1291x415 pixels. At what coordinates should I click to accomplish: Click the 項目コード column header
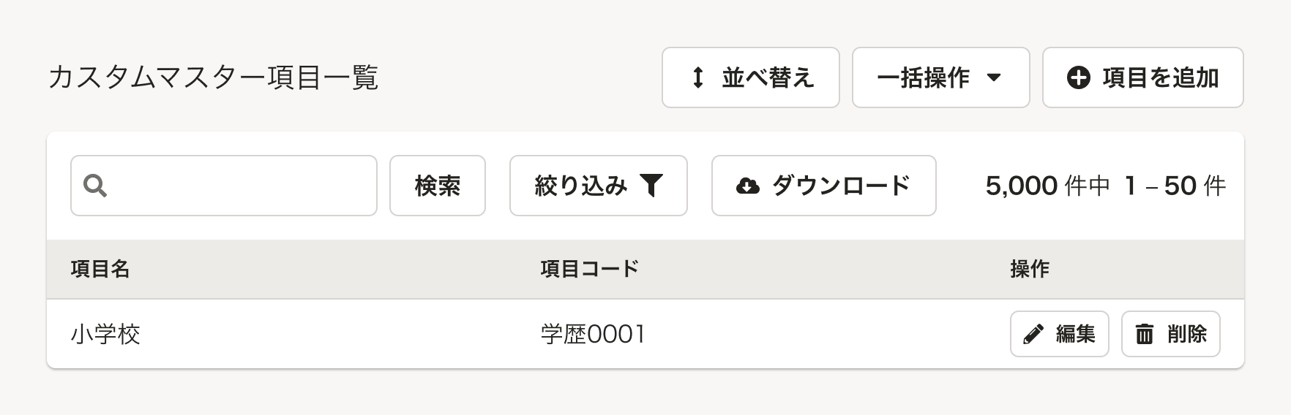pos(590,269)
